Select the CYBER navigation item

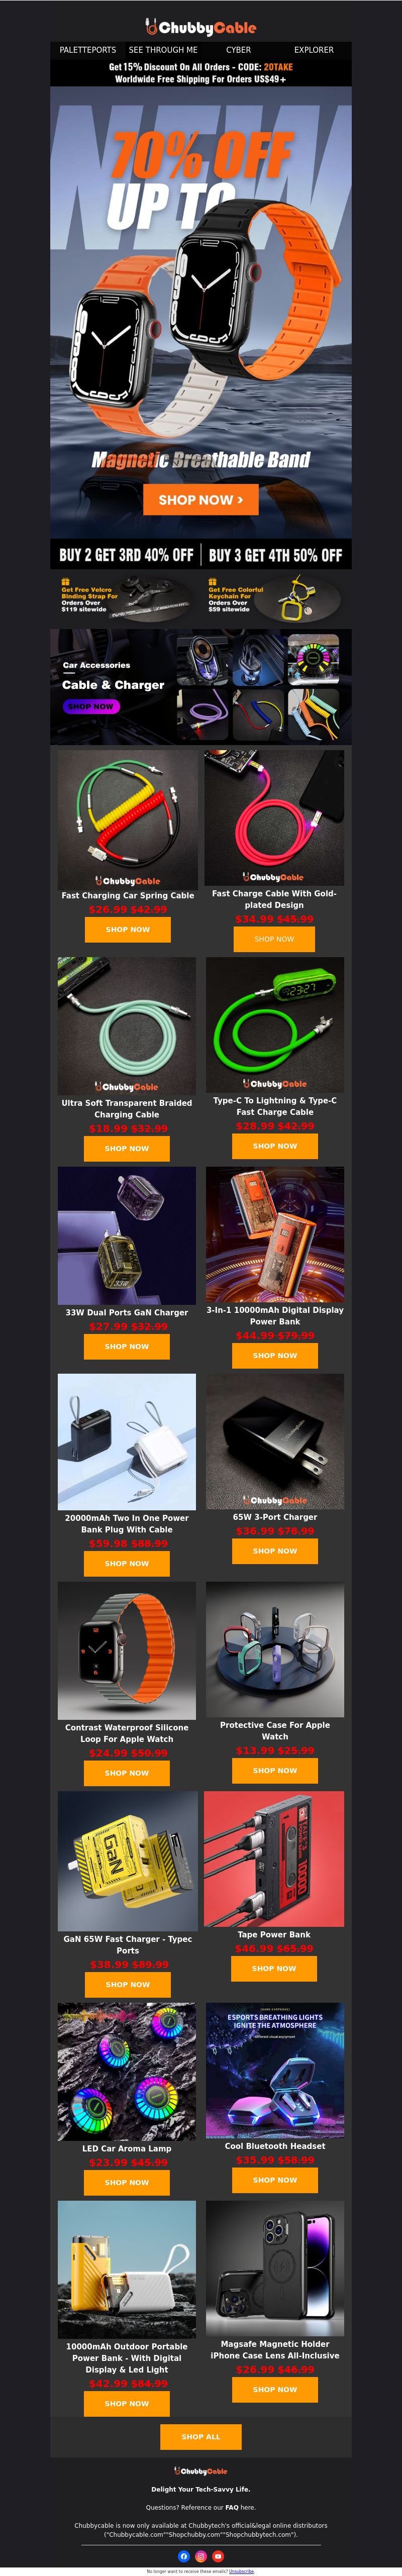click(x=238, y=49)
